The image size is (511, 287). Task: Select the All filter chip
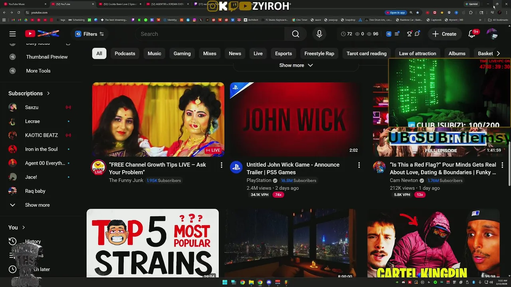pyautogui.click(x=99, y=53)
